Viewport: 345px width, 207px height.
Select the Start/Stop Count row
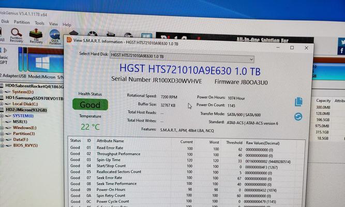pos(186,166)
